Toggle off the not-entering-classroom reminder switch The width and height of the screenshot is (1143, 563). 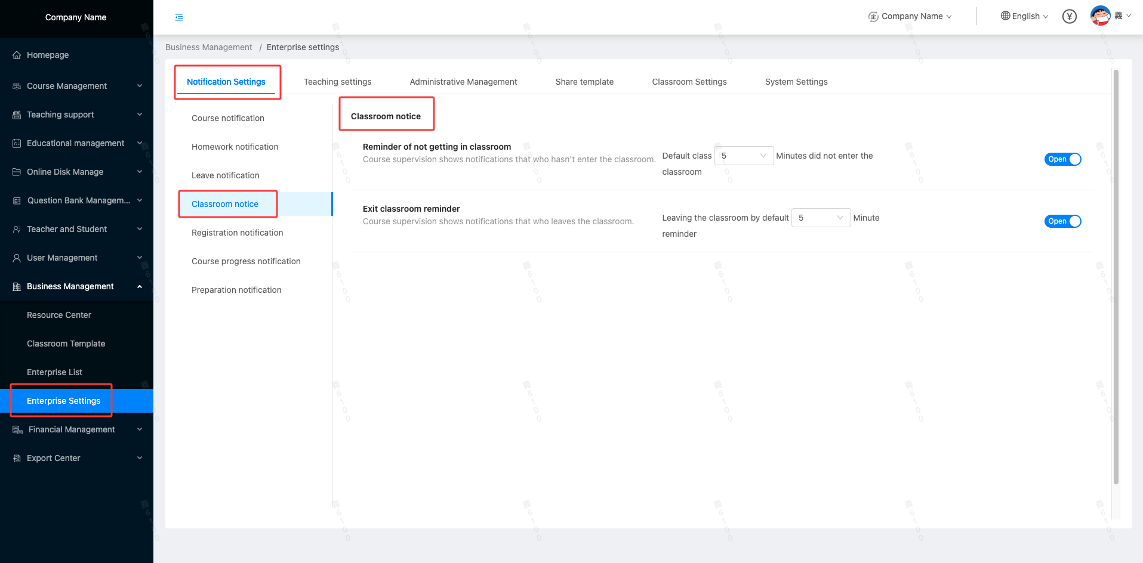1062,159
